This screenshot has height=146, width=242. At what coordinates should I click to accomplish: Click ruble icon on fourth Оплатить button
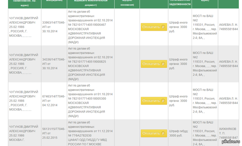163,133
